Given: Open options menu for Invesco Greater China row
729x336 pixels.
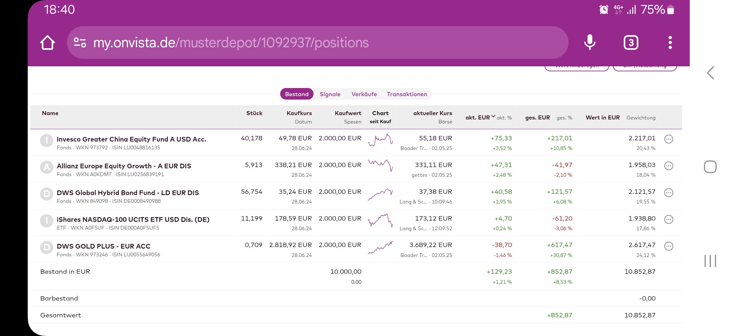Looking at the screenshot, I should pyautogui.click(x=669, y=139).
